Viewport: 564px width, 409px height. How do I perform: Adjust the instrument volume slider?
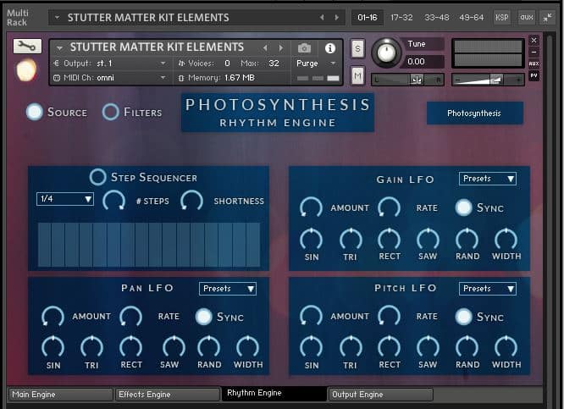coord(488,80)
